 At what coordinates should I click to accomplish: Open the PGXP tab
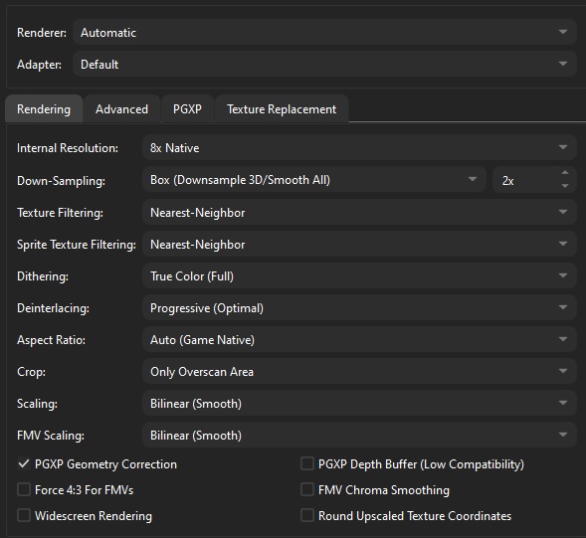click(x=187, y=109)
